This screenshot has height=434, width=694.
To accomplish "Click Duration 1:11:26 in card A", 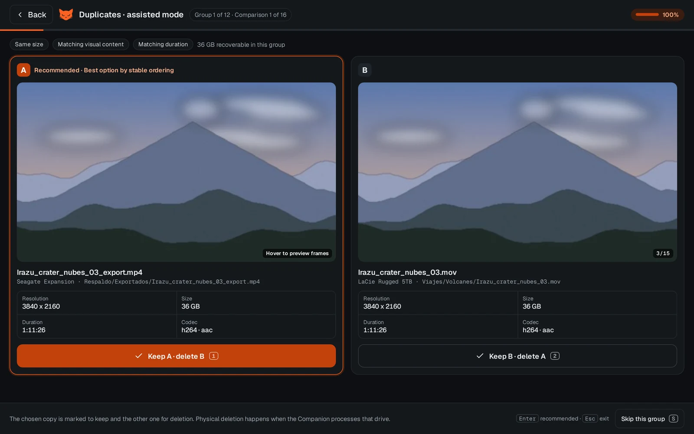I will click(97, 326).
